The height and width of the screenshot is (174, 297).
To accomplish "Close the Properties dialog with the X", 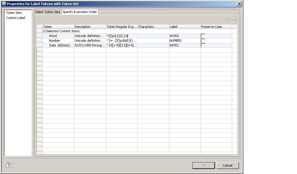I will pyautogui.click(x=240, y=4).
